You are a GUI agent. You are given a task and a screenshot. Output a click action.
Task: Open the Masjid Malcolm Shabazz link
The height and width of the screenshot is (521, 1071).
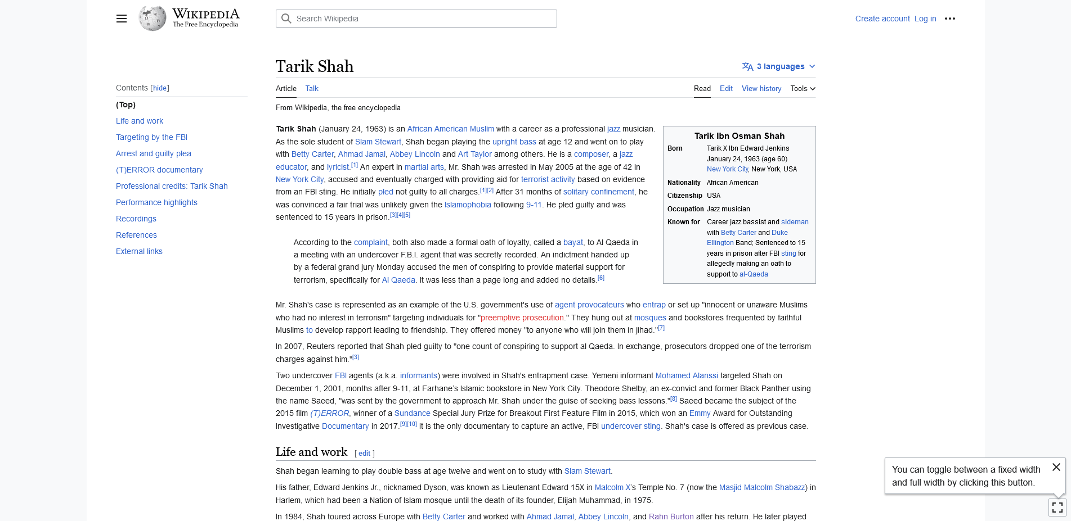tap(762, 487)
